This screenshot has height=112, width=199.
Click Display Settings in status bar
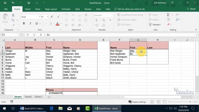pyautogui.click(x=137, y=102)
